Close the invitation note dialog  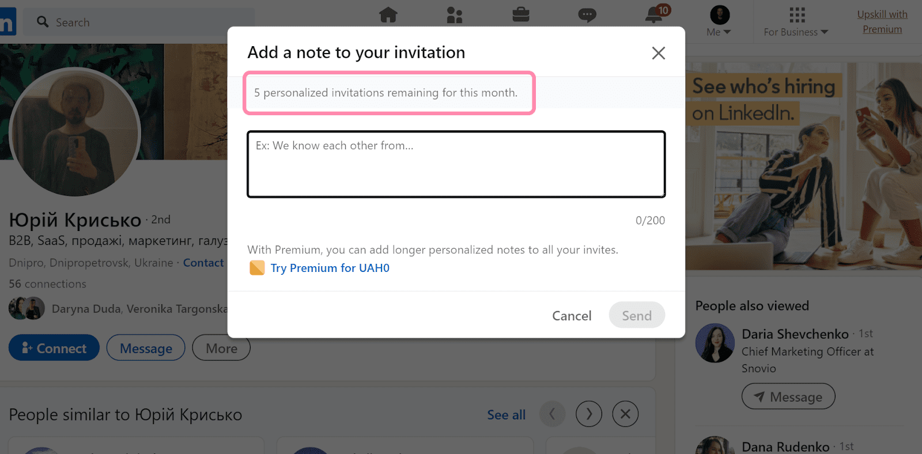pos(658,53)
